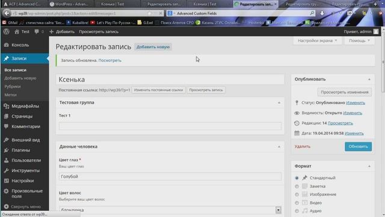Select the Стандартный format radio
Image resolution: width=385 pixels, height=217 pixels.
(x=297, y=178)
